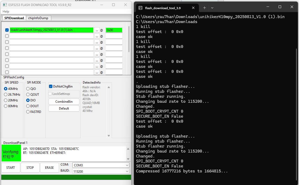Expand the BAUD rate dropdown
The height and width of the screenshot is (185, 299).
(x=101, y=171)
